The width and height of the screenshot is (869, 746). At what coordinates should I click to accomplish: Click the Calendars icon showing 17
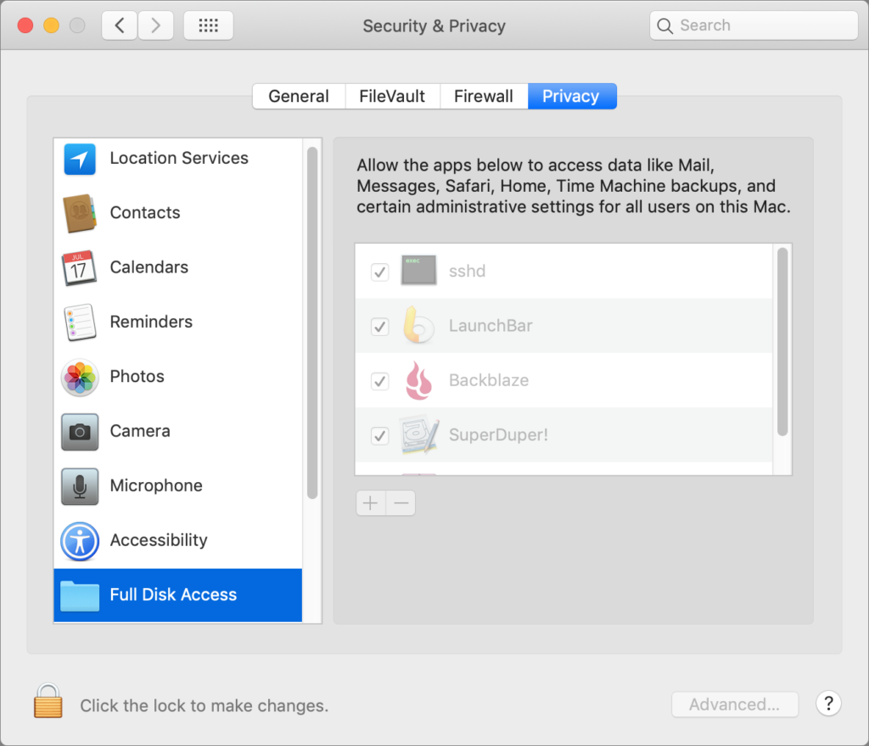(x=79, y=267)
